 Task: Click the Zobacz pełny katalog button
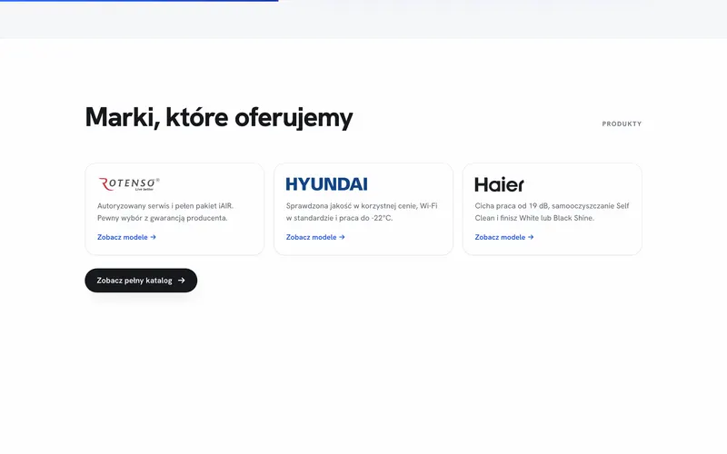coord(141,281)
